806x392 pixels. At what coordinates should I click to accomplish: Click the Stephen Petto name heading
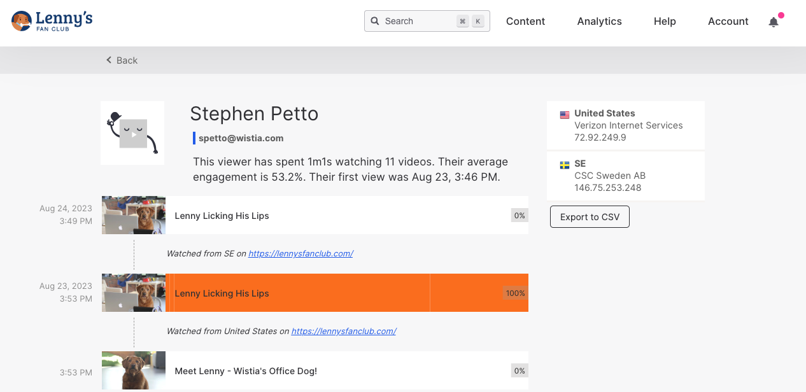tap(254, 114)
